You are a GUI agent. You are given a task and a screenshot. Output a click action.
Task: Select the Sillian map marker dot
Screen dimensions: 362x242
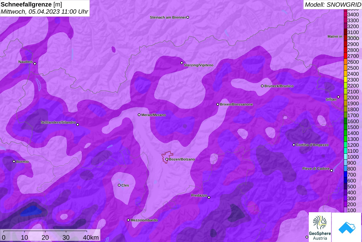point(338,97)
